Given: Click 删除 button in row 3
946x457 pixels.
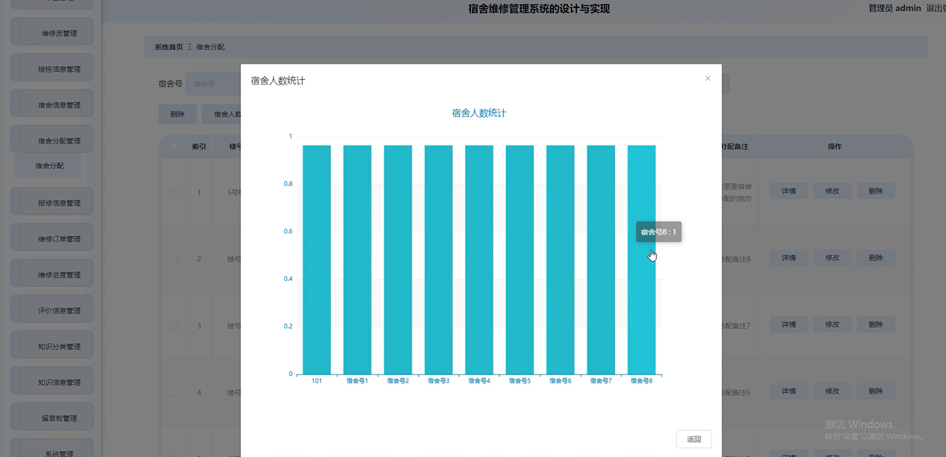Looking at the screenshot, I should pos(876,325).
